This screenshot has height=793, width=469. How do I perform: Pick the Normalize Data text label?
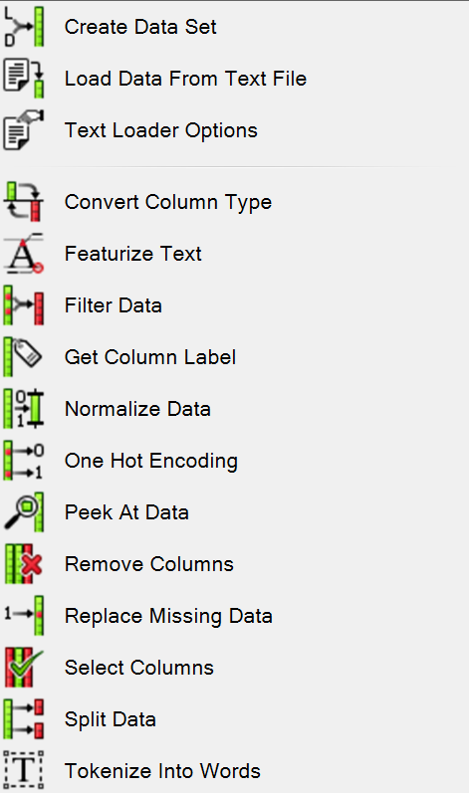[x=137, y=409]
